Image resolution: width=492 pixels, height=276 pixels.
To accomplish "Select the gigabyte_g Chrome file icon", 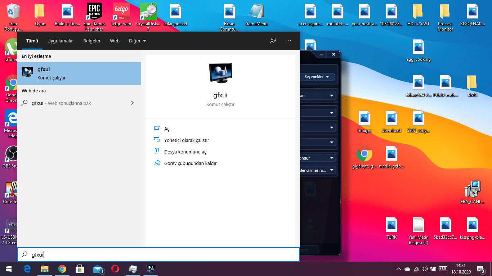I will point(364,157).
